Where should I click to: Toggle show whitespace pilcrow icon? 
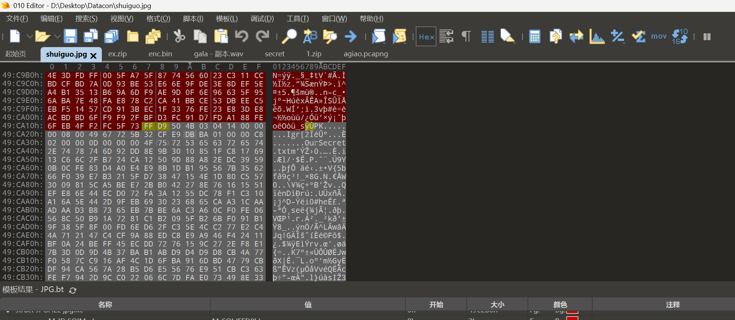pos(466,36)
